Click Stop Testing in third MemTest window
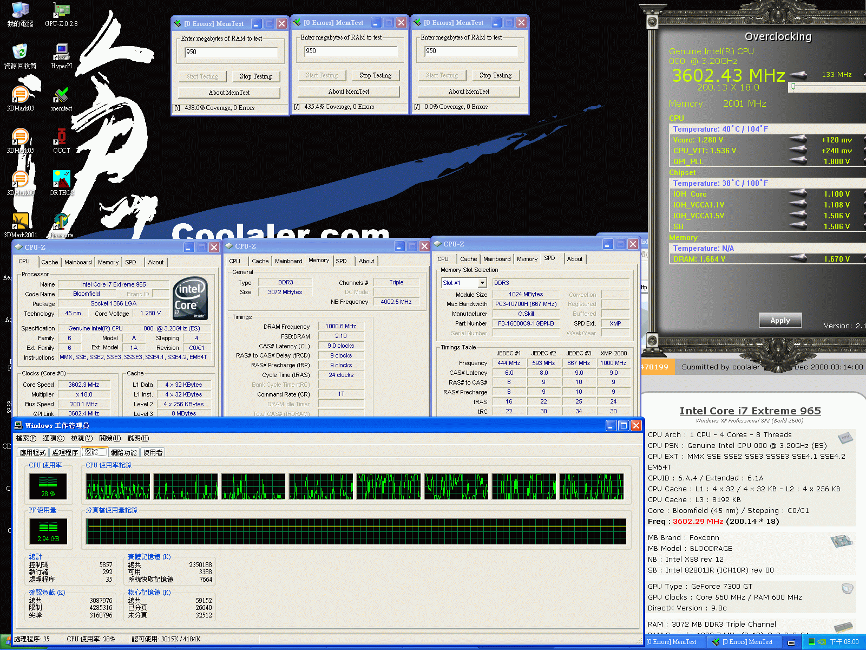 point(495,75)
